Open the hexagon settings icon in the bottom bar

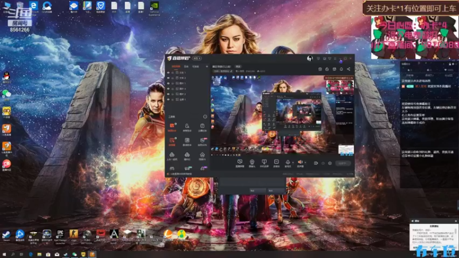(x=330, y=163)
